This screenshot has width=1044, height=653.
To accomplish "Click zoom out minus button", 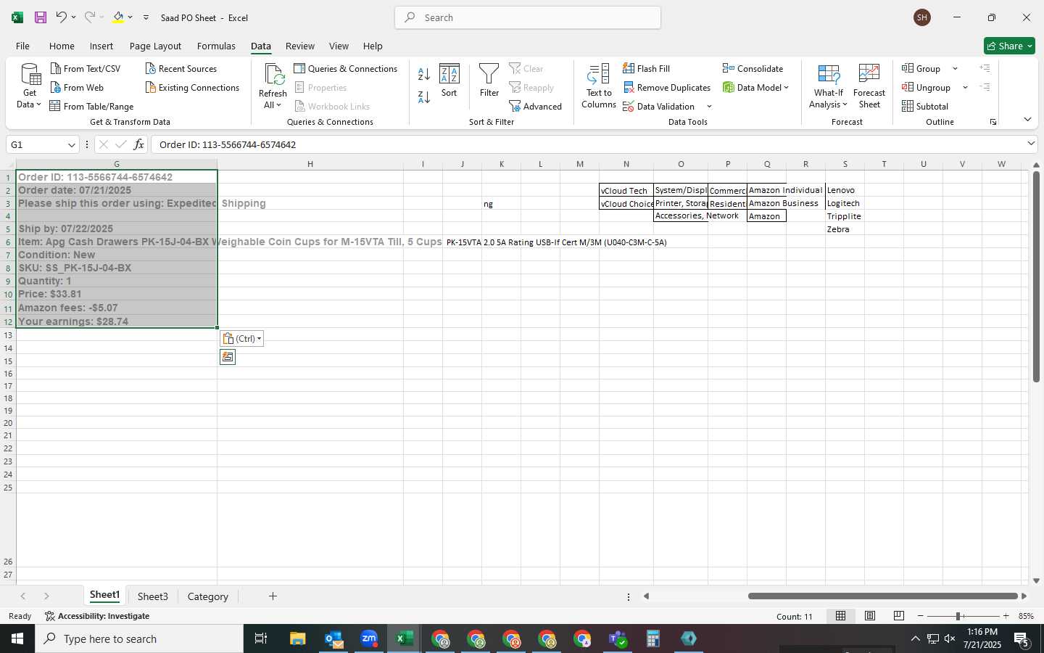I will pos(921,616).
